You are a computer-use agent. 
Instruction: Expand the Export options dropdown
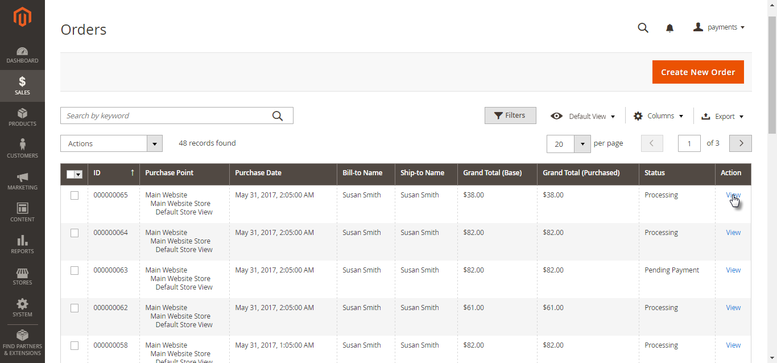pos(722,115)
